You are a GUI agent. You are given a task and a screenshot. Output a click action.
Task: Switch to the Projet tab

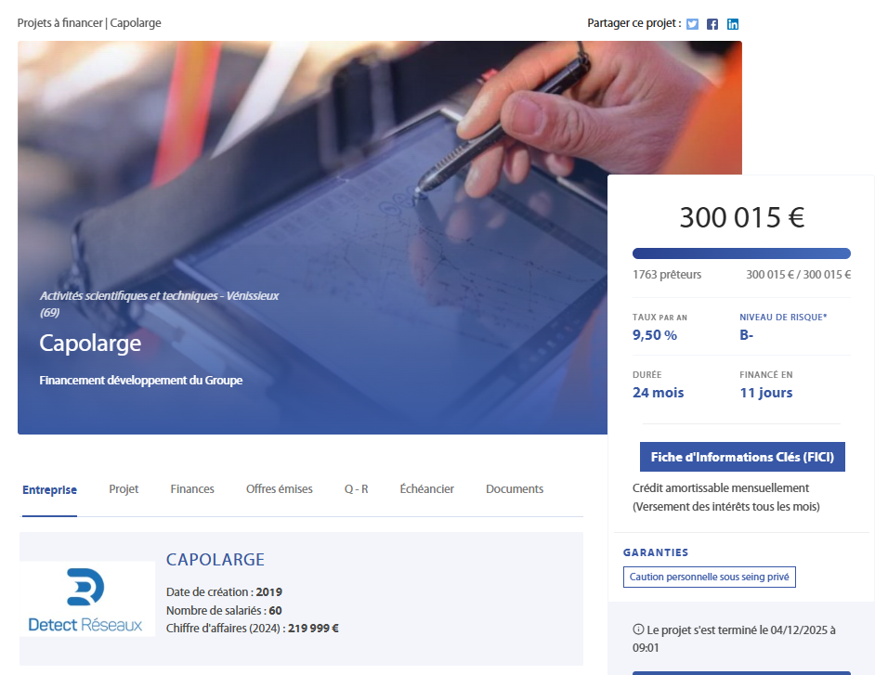[x=124, y=489]
